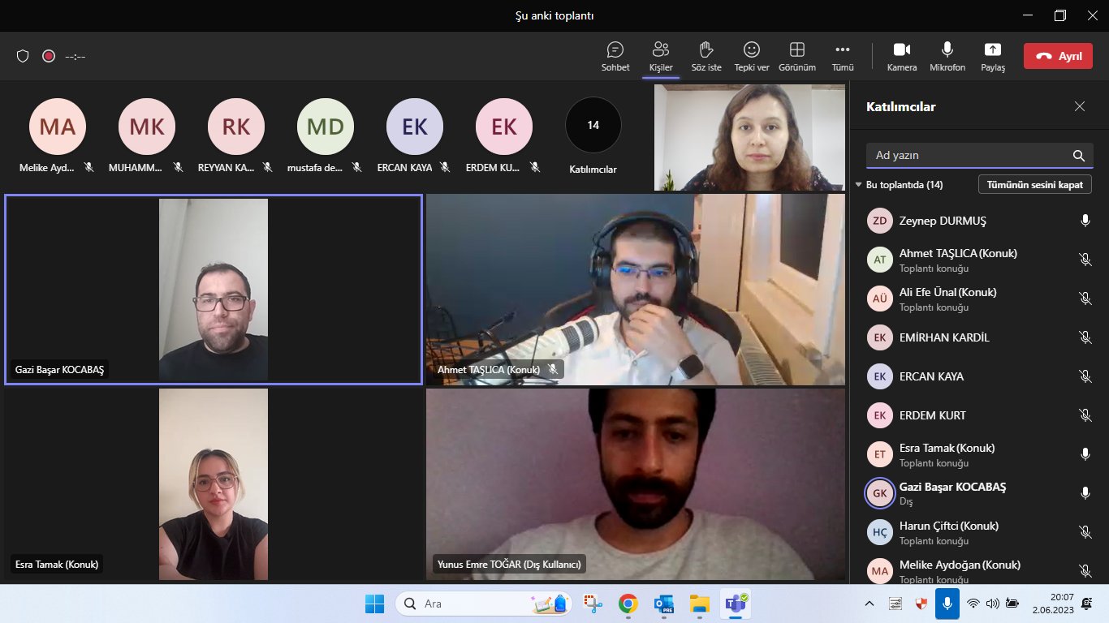1109x623 pixels.
Task: Toggle the Kamera button
Action: pos(902,57)
